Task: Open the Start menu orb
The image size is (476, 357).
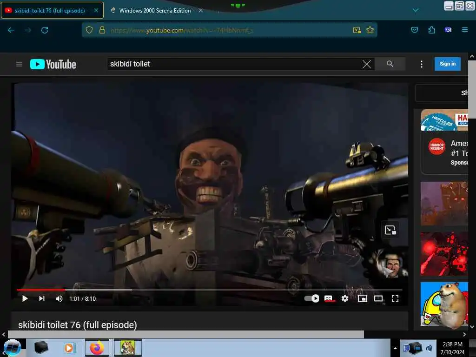Action: click(x=12, y=348)
